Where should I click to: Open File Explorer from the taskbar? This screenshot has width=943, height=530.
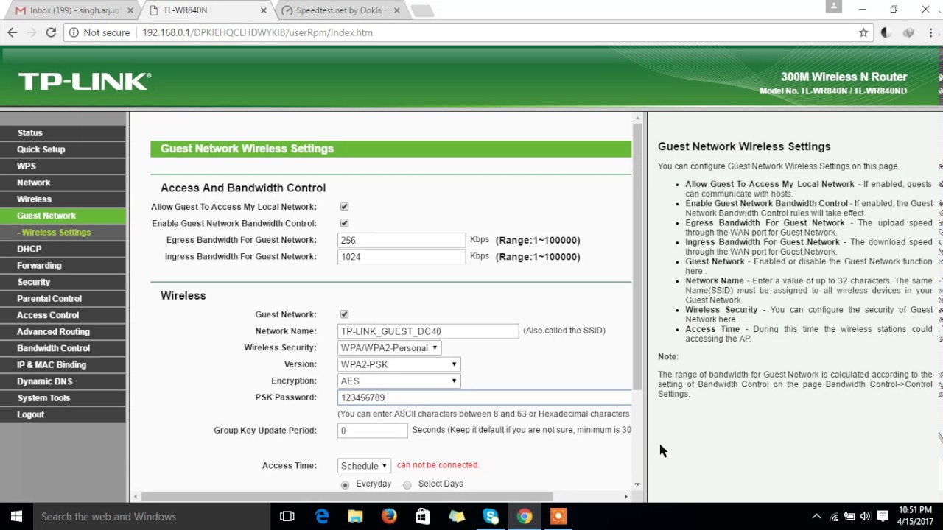point(355,517)
